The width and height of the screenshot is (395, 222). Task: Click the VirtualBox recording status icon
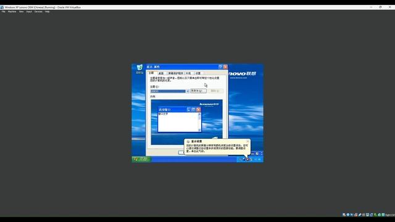click(372, 215)
